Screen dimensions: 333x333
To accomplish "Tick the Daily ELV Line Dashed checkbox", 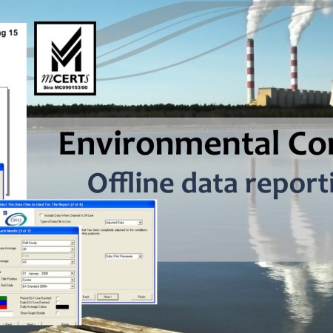I will coord(57,303).
